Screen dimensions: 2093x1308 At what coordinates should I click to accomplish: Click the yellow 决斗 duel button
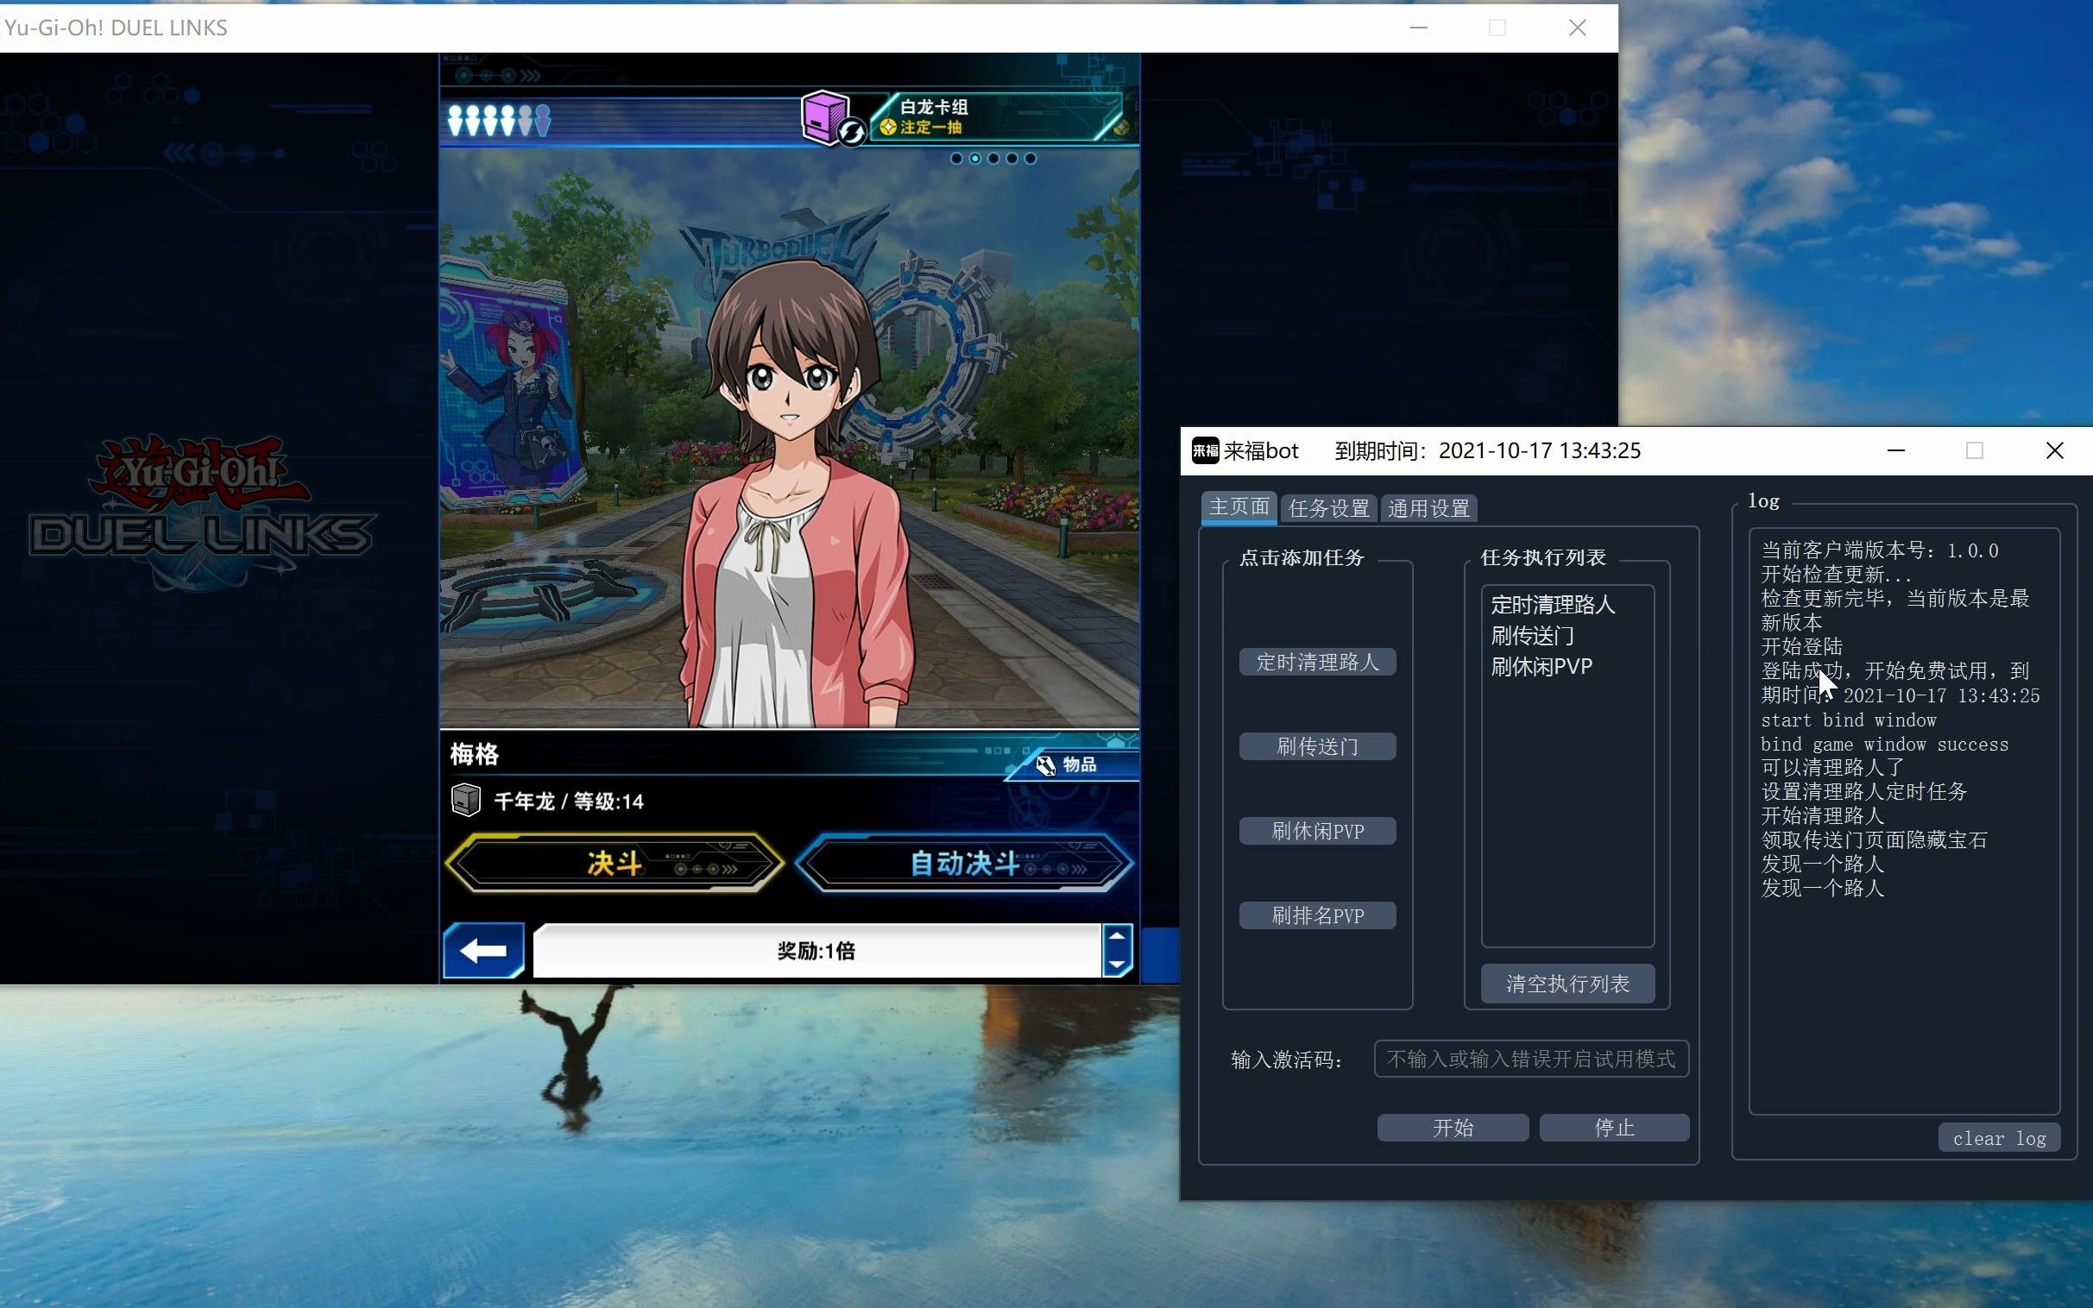click(x=615, y=863)
